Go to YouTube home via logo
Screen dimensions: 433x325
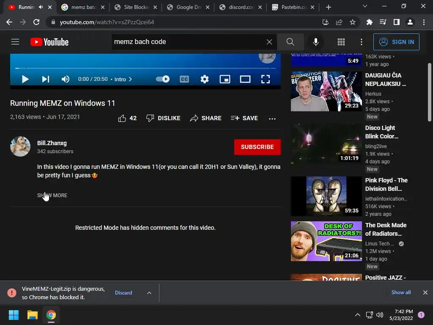coord(49,42)
